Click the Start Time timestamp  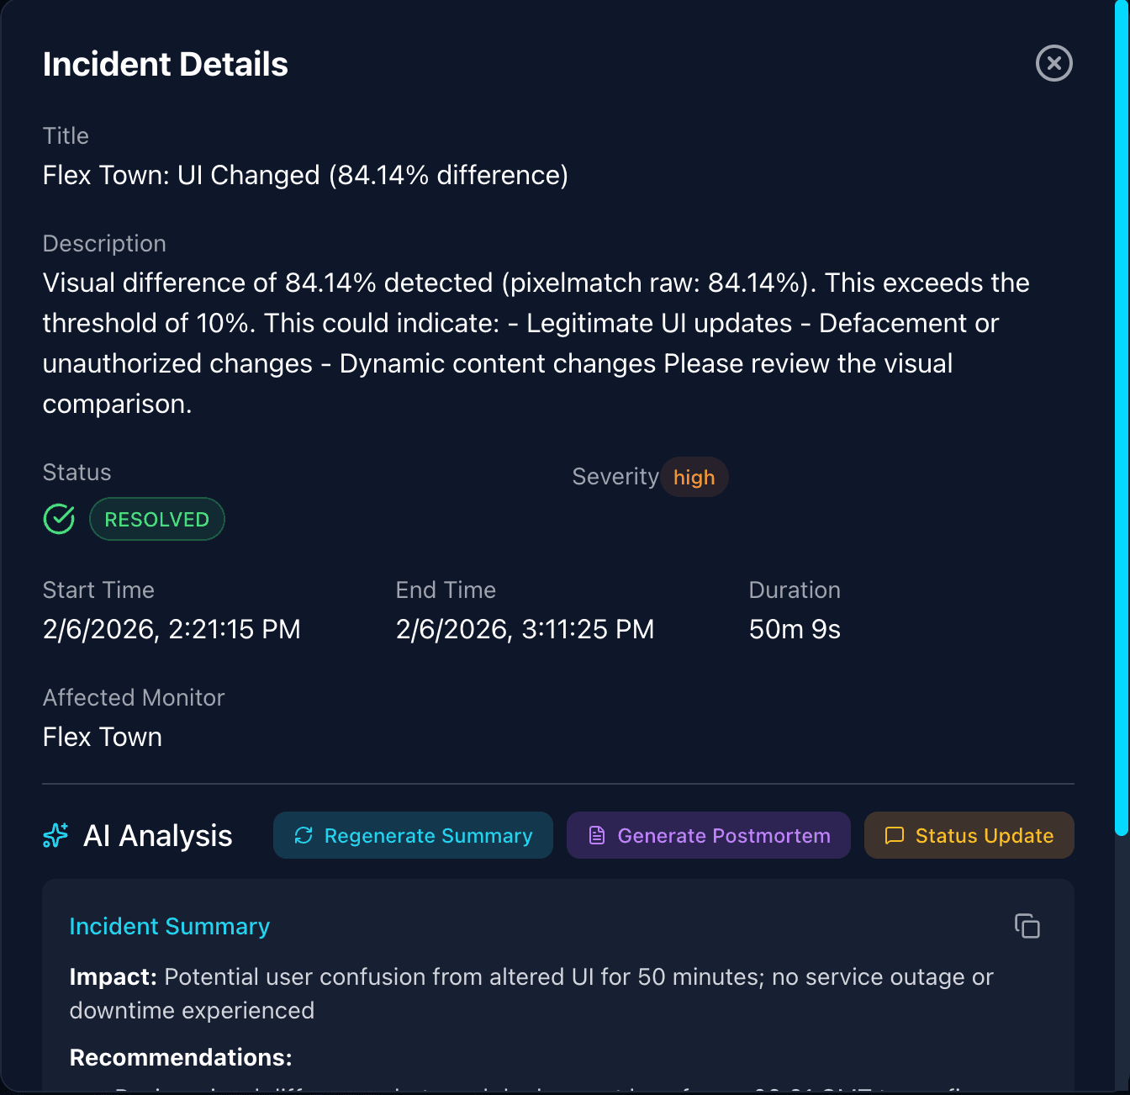pos(172,629)
